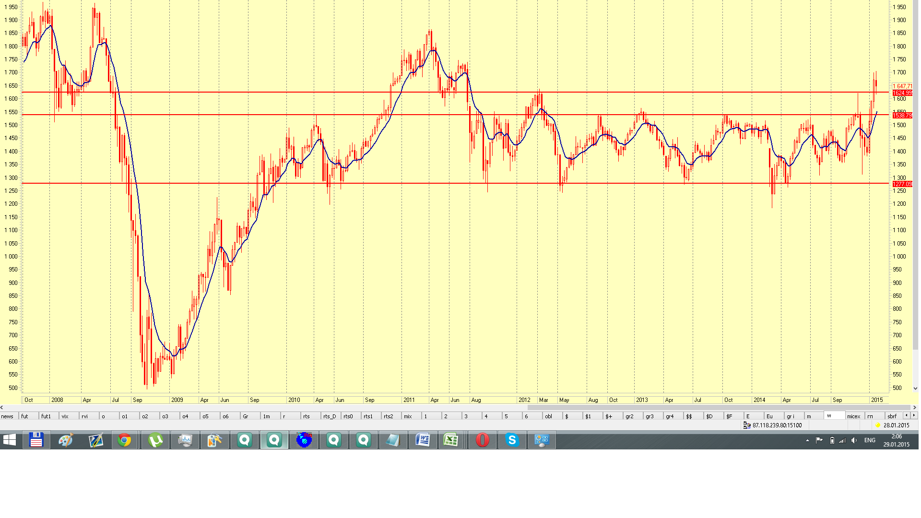Select the vix tab
Screen dimensions: 921x518
click(65, 416)
